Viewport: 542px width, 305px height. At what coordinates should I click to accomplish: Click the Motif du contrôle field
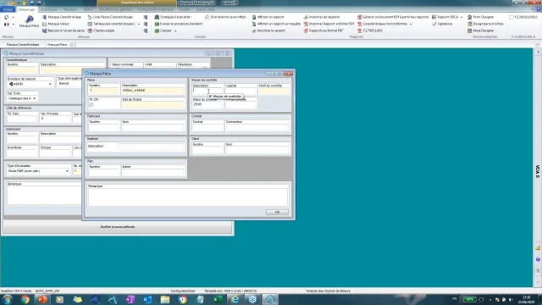tap(274, 91)
